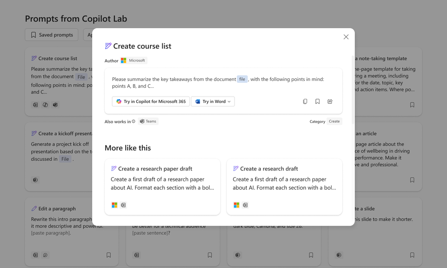Open the background Create course list card title
The image size is (447, 268).
[x=58, y=59]
